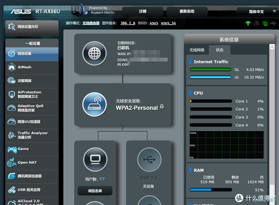This screenshot has height=205, width=279.
Task: Select Traffic Analyzer 流量分析 menu label
Action: click(x=33, y=135)
